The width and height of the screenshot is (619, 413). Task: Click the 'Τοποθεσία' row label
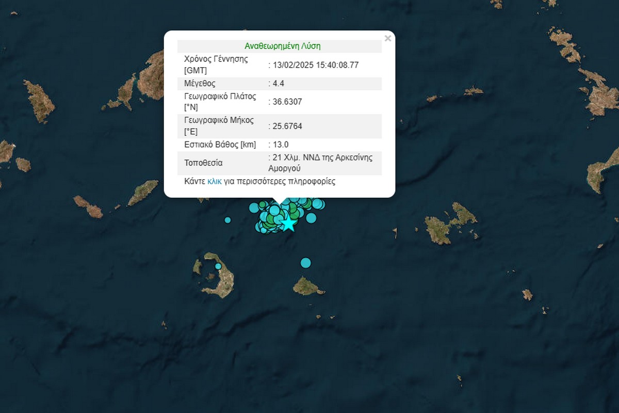[x=203, y=163]
